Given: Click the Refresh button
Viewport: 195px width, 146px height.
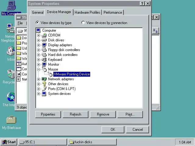Looking at the screenshot, I should [x=76, y=114].
